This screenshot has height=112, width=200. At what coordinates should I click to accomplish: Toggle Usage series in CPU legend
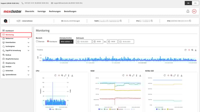coord(52,109)
